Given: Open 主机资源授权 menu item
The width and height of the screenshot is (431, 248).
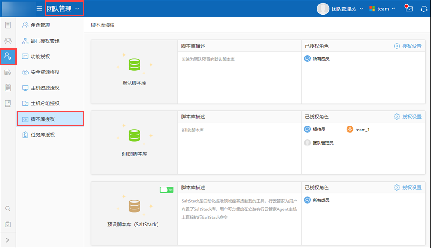Looking at the screenshot, I should 45,88.
